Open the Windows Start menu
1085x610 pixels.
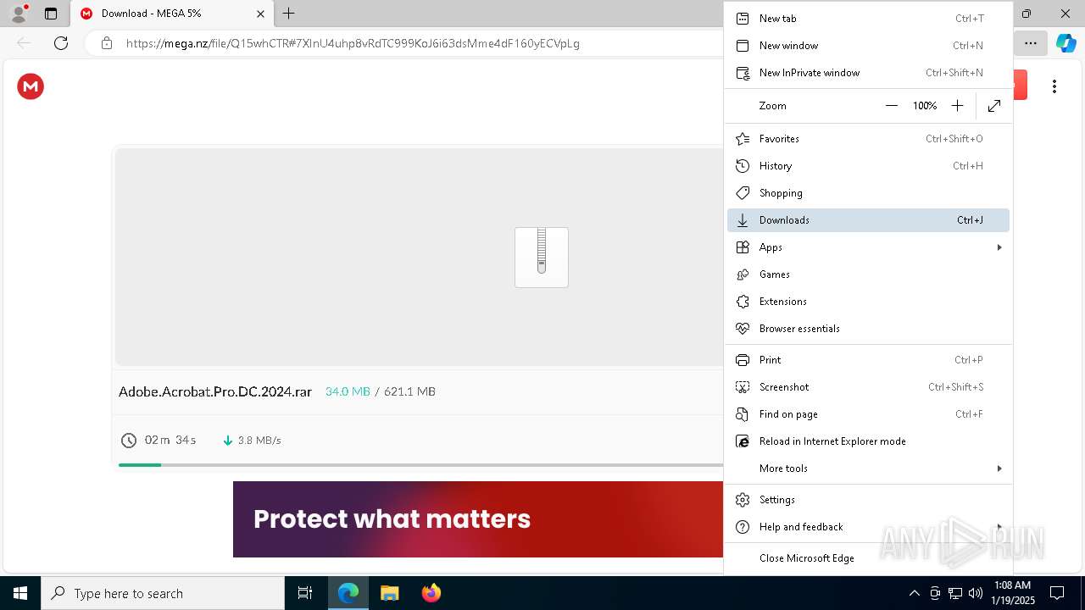20,593
